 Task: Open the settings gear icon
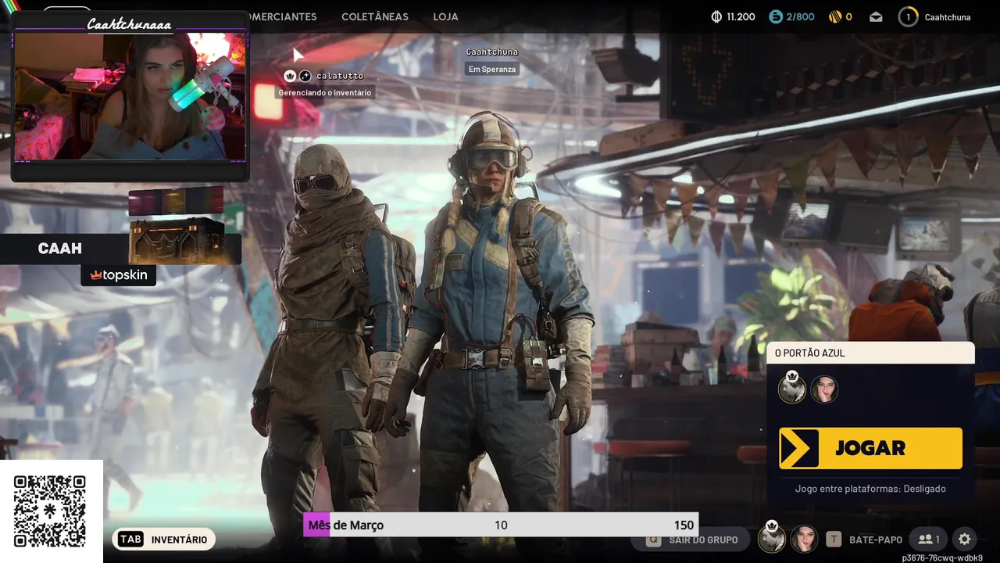click(965, 540)
